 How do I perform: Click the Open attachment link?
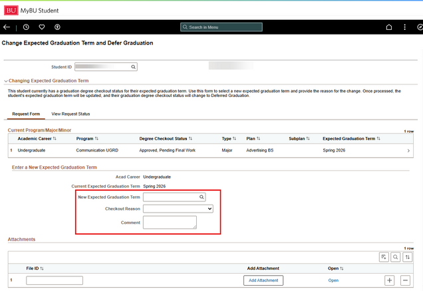pos(333,280)
